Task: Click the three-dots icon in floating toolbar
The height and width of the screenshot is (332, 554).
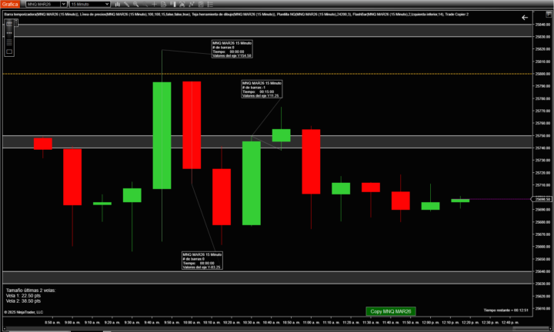Action: tap(9, 33)
